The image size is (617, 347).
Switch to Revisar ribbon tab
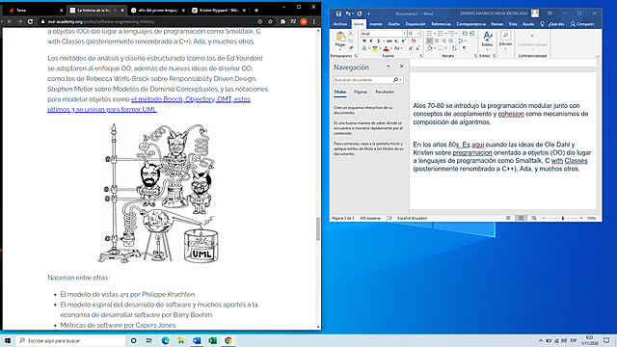coord(497,24)
